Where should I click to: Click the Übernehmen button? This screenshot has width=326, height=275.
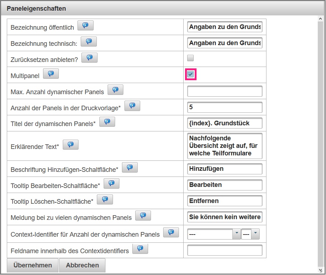(33, 265)
